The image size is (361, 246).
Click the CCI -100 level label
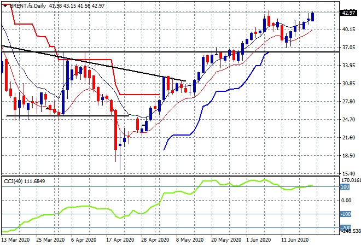[346, 214]
